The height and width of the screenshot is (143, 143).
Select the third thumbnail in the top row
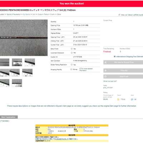[30, 62]
